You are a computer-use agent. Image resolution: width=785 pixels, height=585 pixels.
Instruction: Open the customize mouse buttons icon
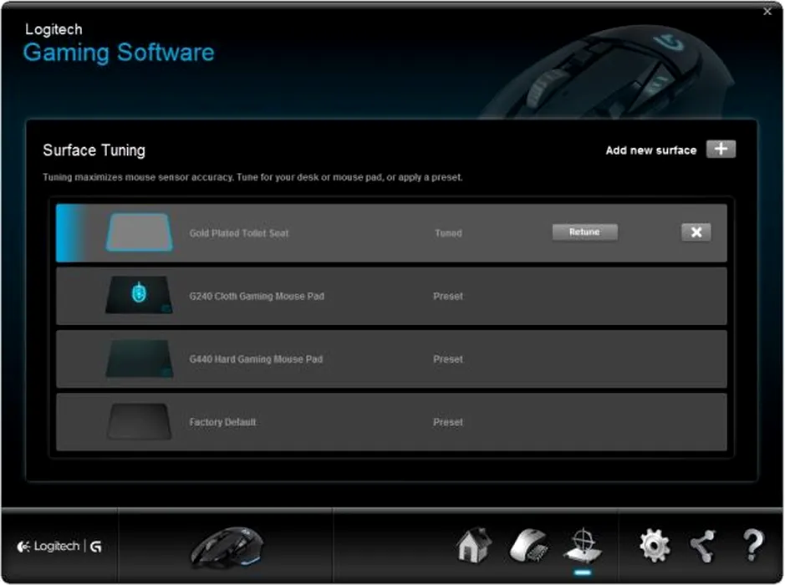528,547
